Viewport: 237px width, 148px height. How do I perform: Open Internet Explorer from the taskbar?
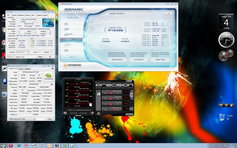pos(19,146)
